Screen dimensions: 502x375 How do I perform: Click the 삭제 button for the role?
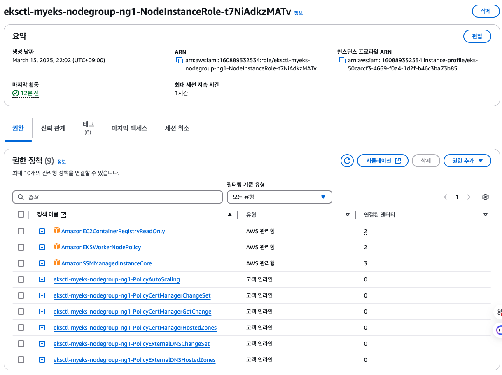pos(486,11)
